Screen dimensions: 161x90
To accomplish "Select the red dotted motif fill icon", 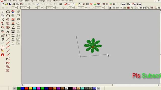I will pyautogui.click(x=128, y=8).
